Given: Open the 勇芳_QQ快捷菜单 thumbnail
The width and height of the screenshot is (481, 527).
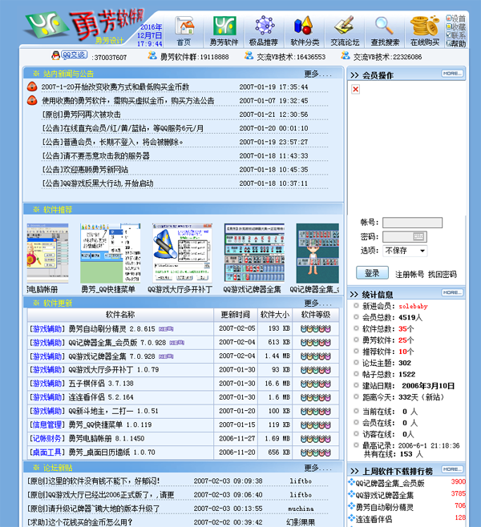Looking at the screenshot, I should click(x=111, y=253).
